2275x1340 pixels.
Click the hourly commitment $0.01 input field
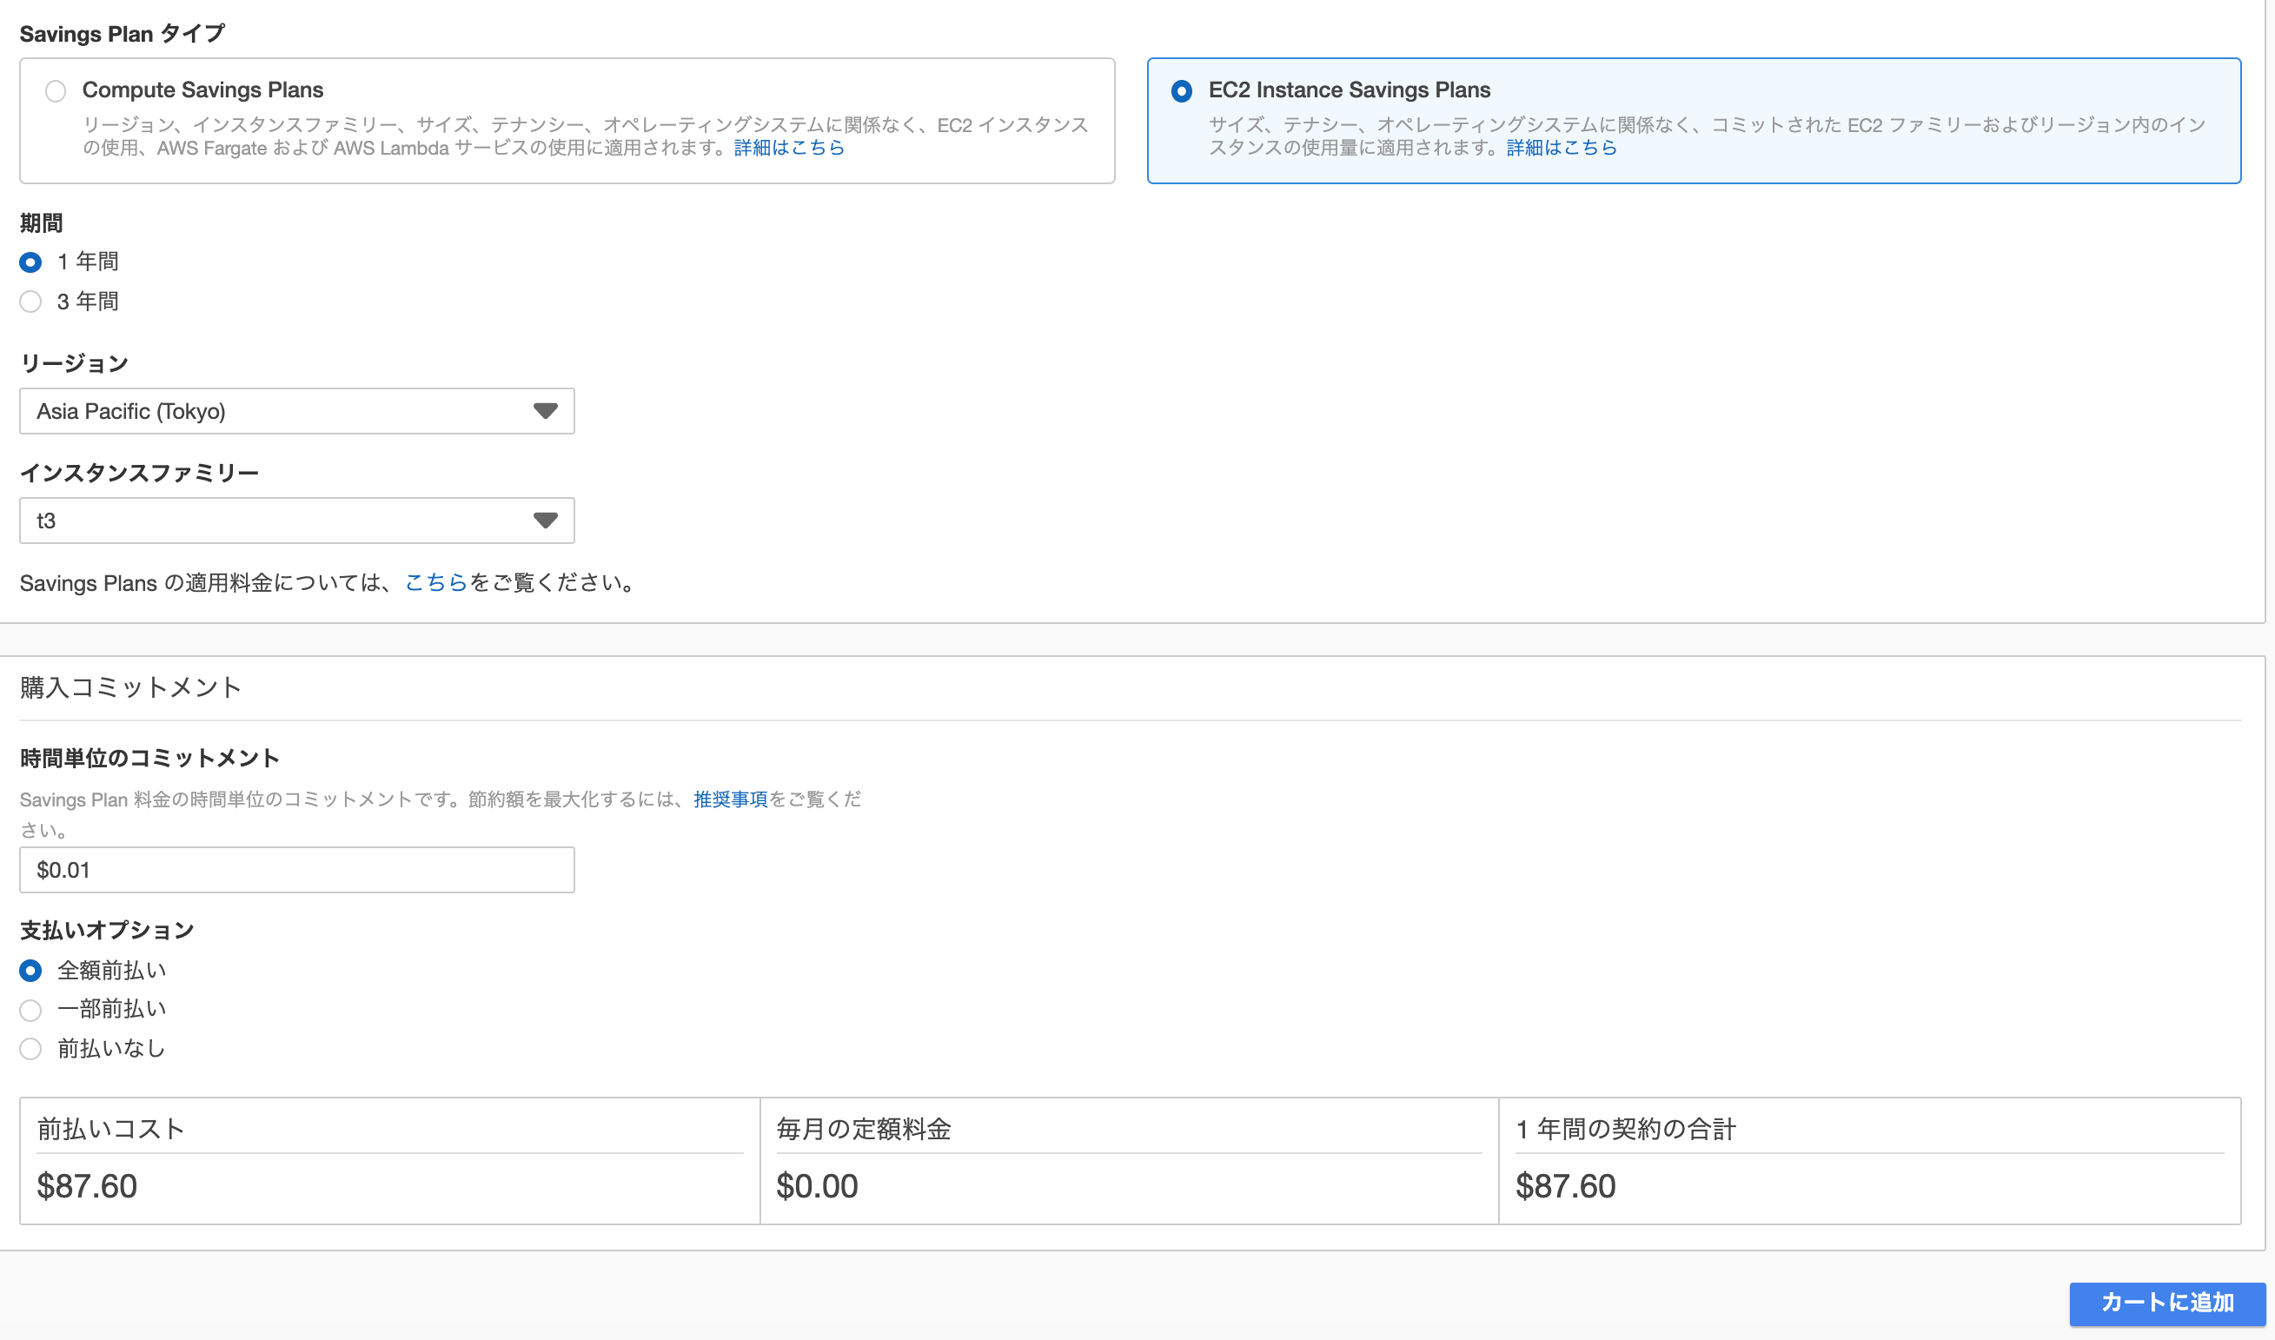297,870
